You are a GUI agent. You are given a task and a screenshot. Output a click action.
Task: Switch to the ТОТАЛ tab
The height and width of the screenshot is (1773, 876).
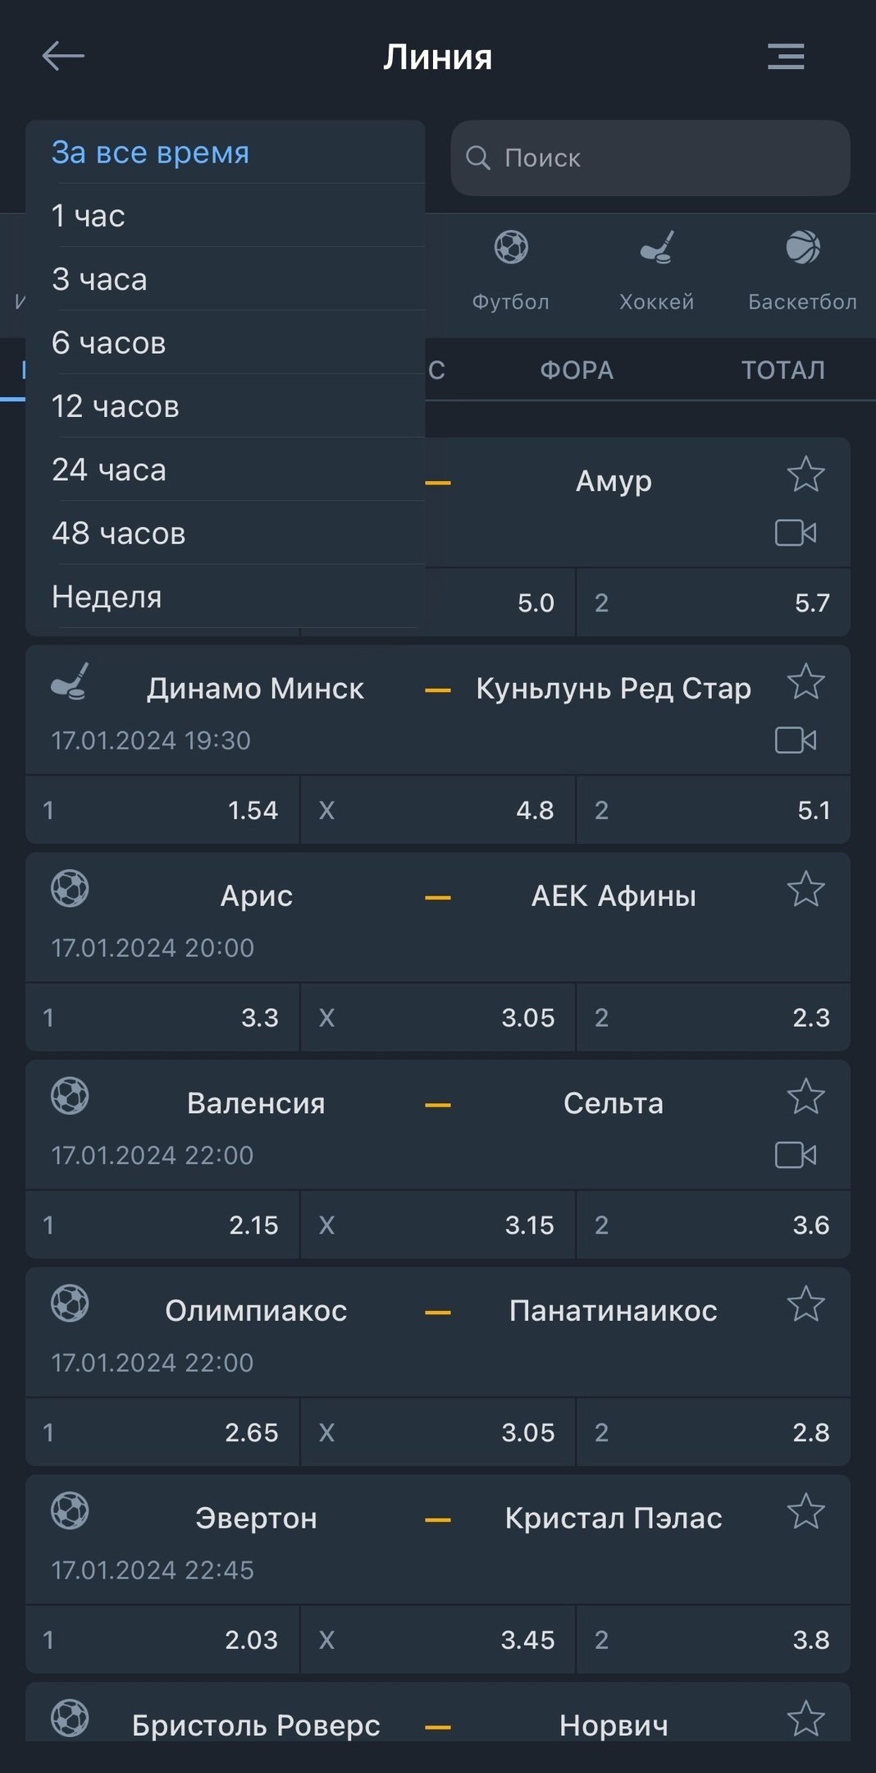pos(782,370)
